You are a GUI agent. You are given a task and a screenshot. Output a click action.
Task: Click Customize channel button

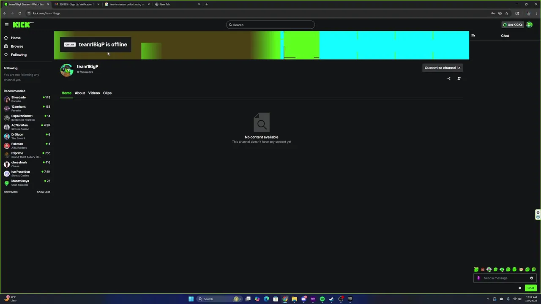(442, 68)
